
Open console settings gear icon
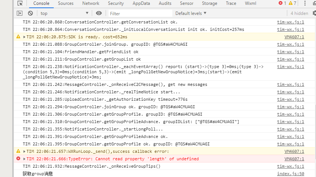[x=314, y=13]
